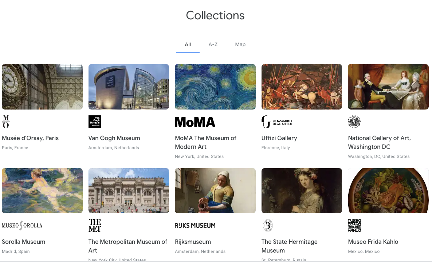Open the Musée d'Orsay, Paris title link
This screenshot has width=432, height=262.
point(30,138)
